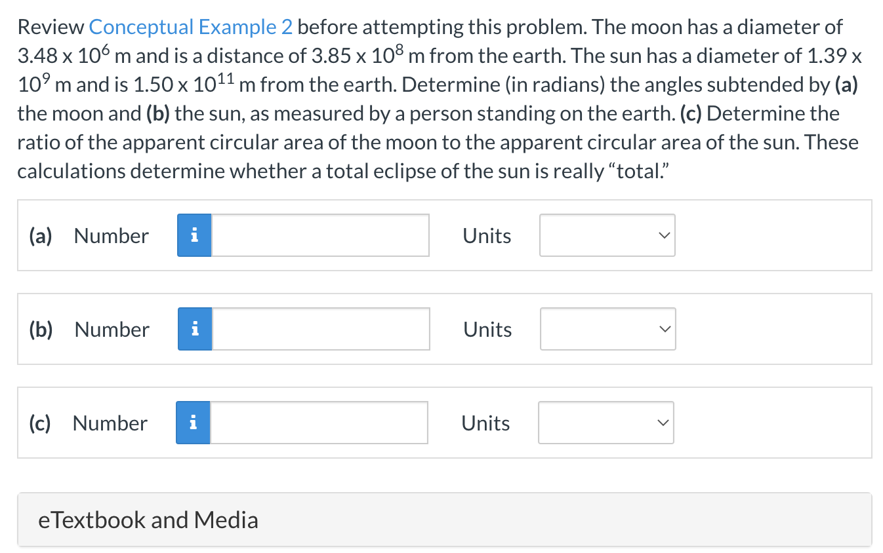Click the assistance icon for part (c) answer
The width and height of the screenshot is (883, 553).
[192, 423]
